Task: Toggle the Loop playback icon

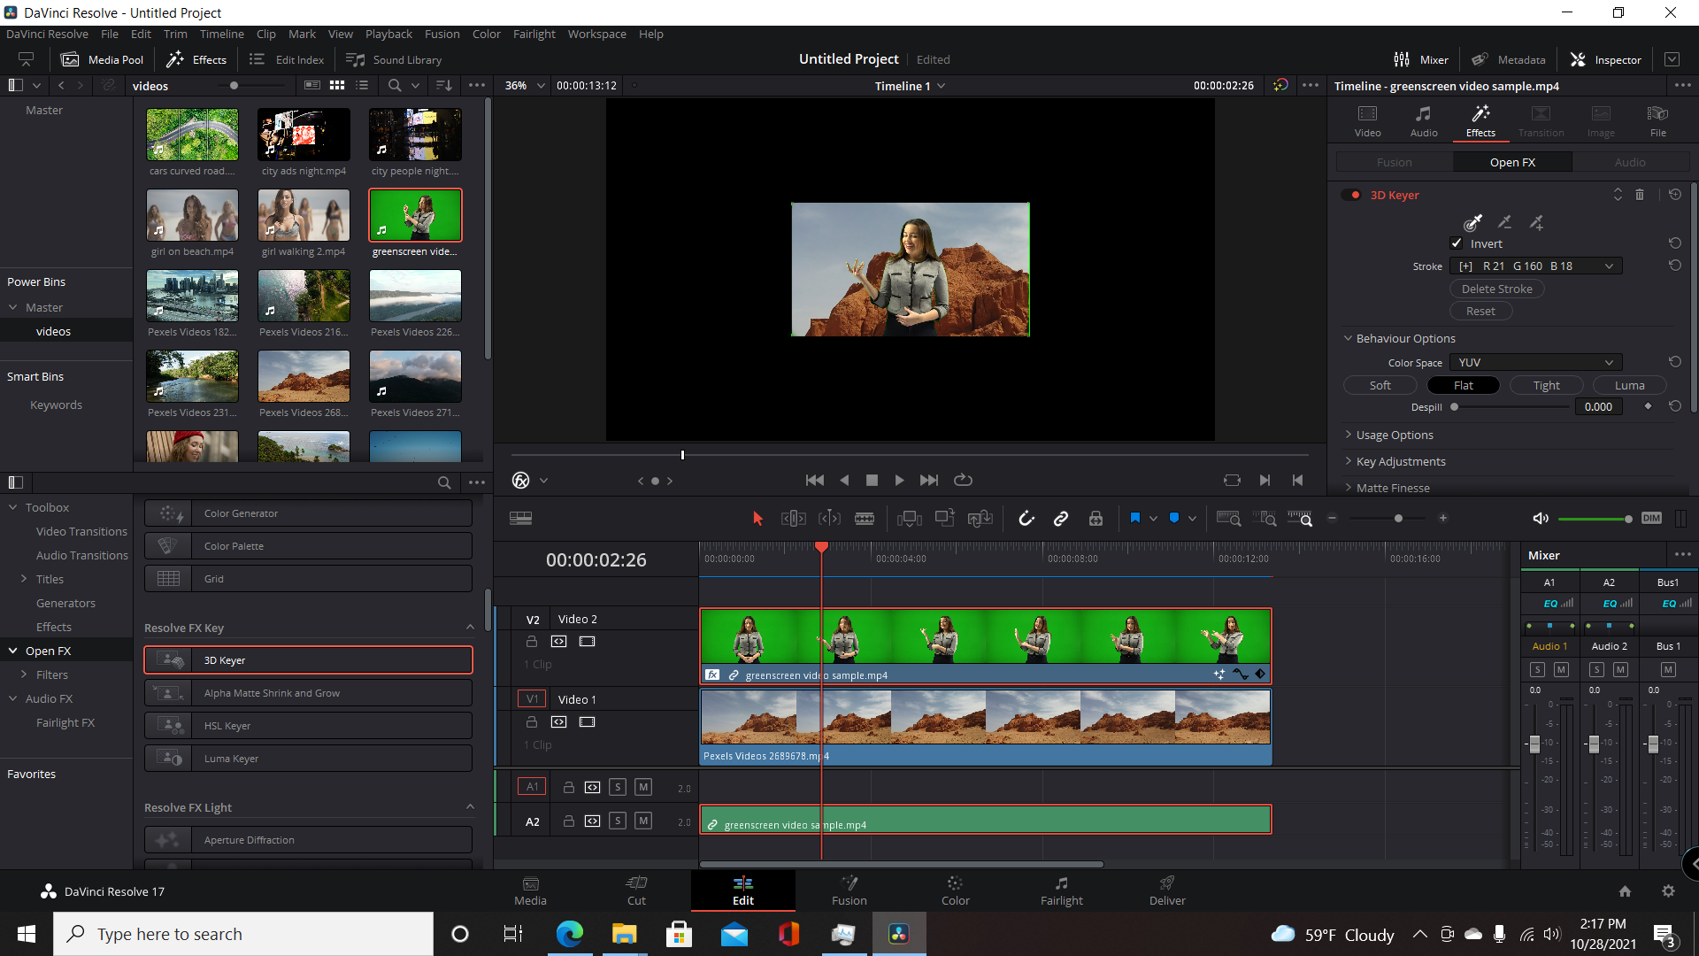Action: click(963, 481)
